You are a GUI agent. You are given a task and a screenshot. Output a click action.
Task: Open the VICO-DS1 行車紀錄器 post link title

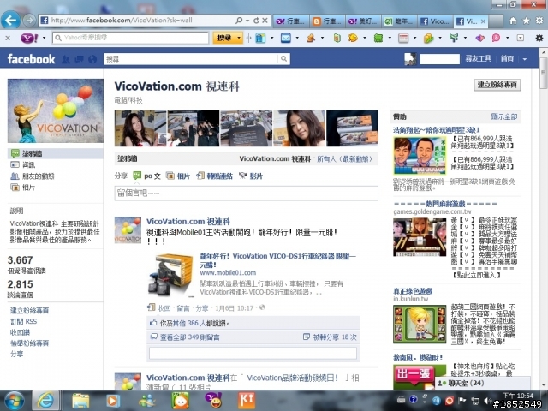(x=277, y=260)
